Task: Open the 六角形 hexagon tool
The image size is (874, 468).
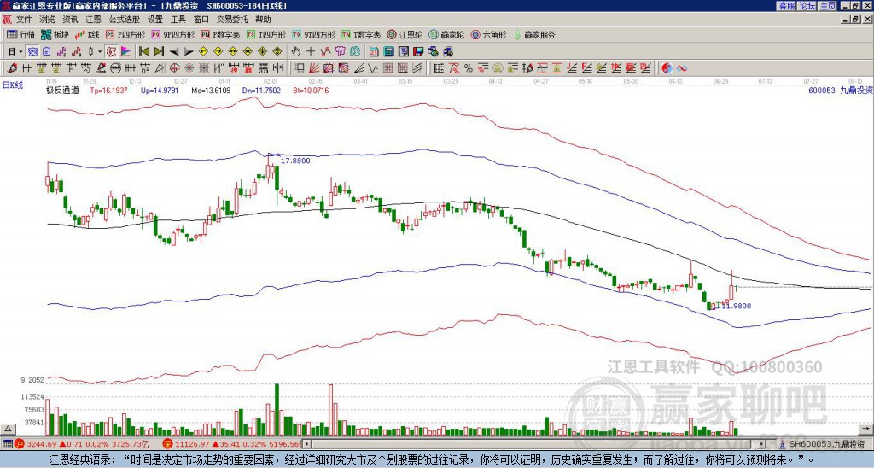Action: tap(489, 34)
